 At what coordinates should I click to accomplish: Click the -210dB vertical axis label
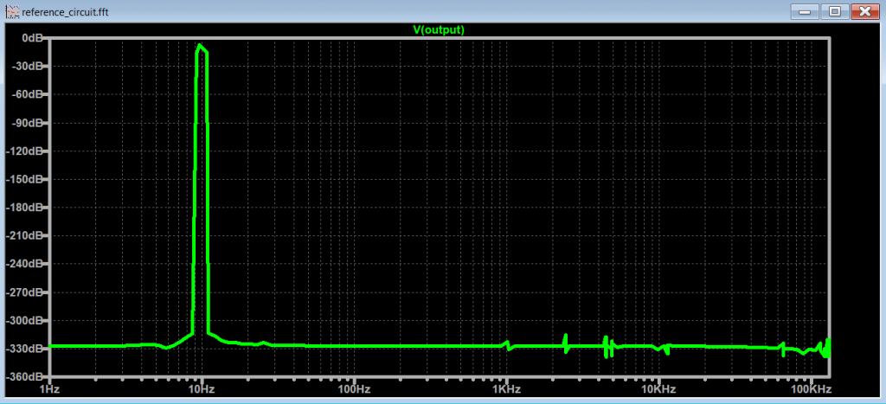pyautogui.click(x=26, y=236)
